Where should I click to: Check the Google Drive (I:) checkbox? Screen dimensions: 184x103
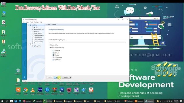[32, 40]
